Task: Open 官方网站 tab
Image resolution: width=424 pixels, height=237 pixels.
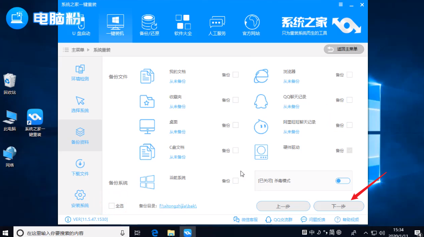Action: (x=251, y=26)
